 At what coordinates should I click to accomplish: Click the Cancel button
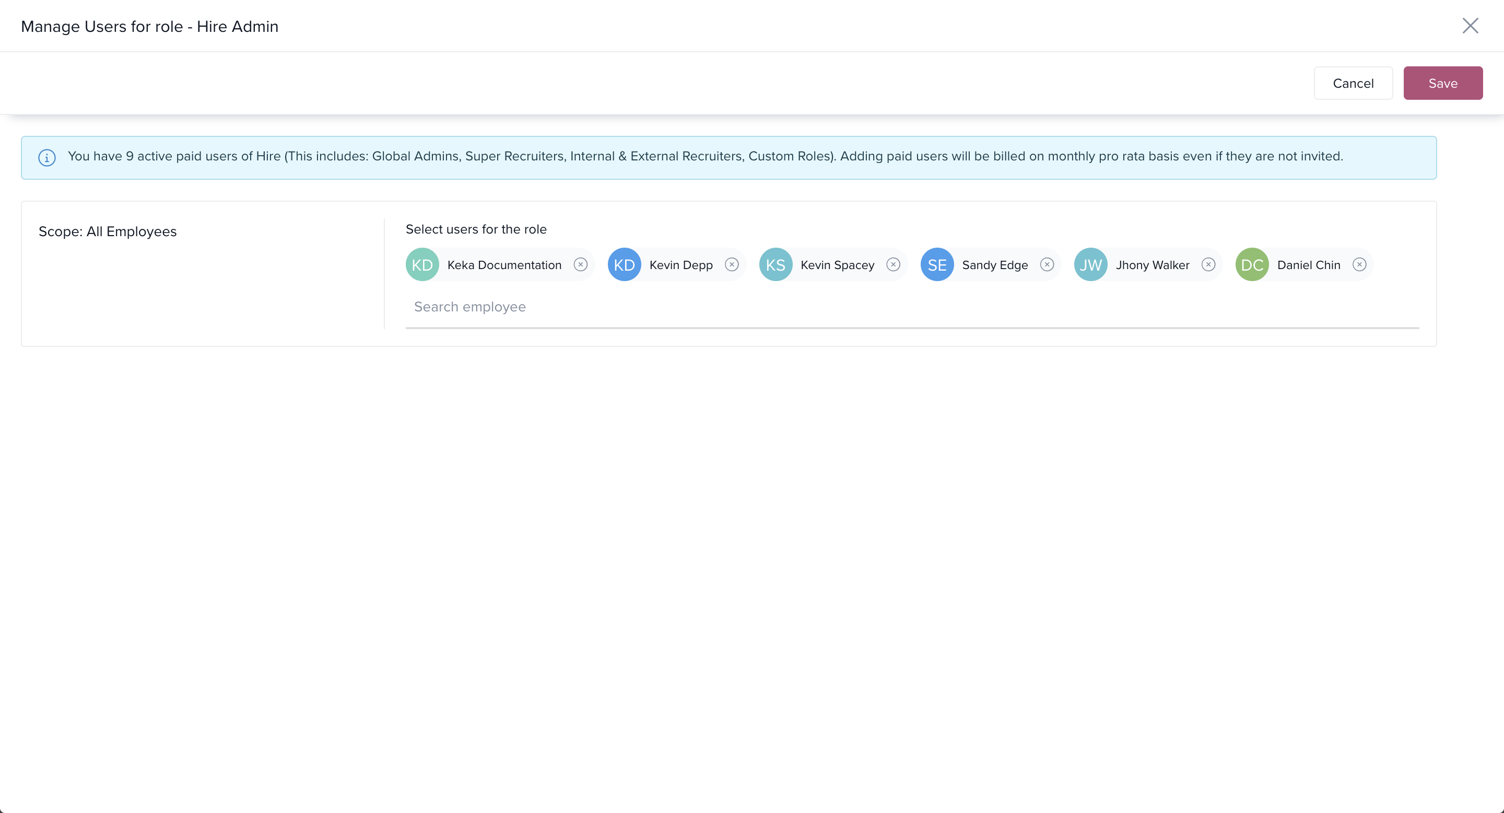point(1353,83)
